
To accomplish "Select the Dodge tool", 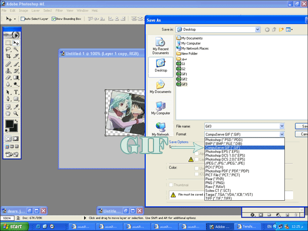I will click(16, 84).
